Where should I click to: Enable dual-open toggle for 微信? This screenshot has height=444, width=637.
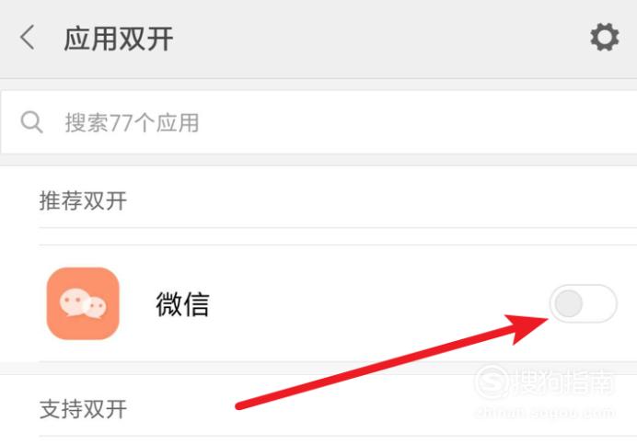pyautogui.click(x=583, y=303)
